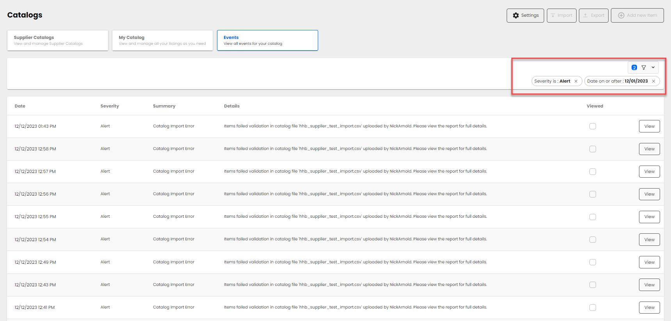Click the Export upload-arrow icon
This screenshot has width=671, height=321.
point(585,16)
